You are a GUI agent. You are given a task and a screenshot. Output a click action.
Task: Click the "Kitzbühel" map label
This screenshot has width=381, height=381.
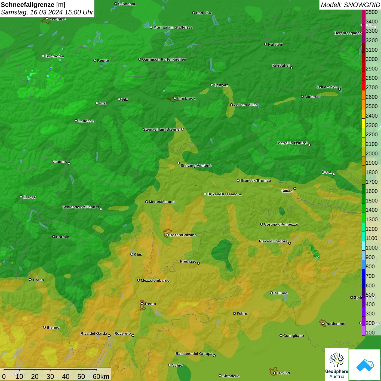pyautogui.click(x=281, y=65)
